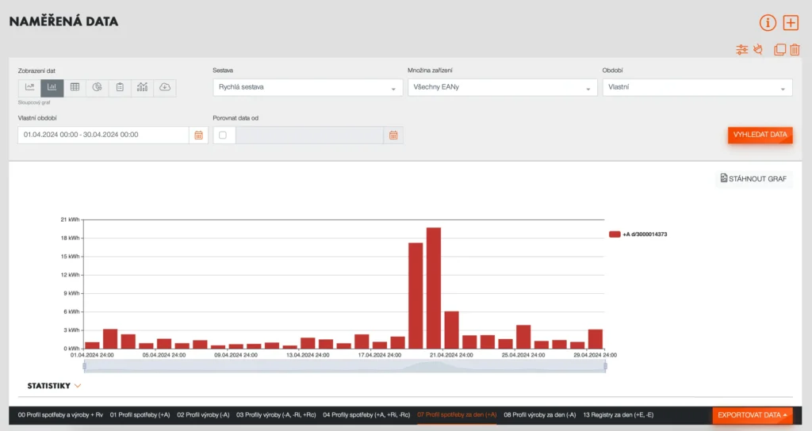The image size is (812, 431).
Task: Open the sliders filter settings icon
Action: [x=742, y=49]
